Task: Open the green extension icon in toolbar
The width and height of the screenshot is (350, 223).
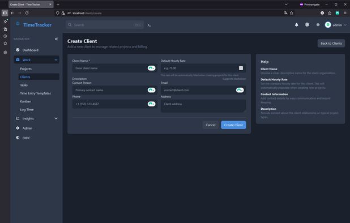Action: coord(338,13)
